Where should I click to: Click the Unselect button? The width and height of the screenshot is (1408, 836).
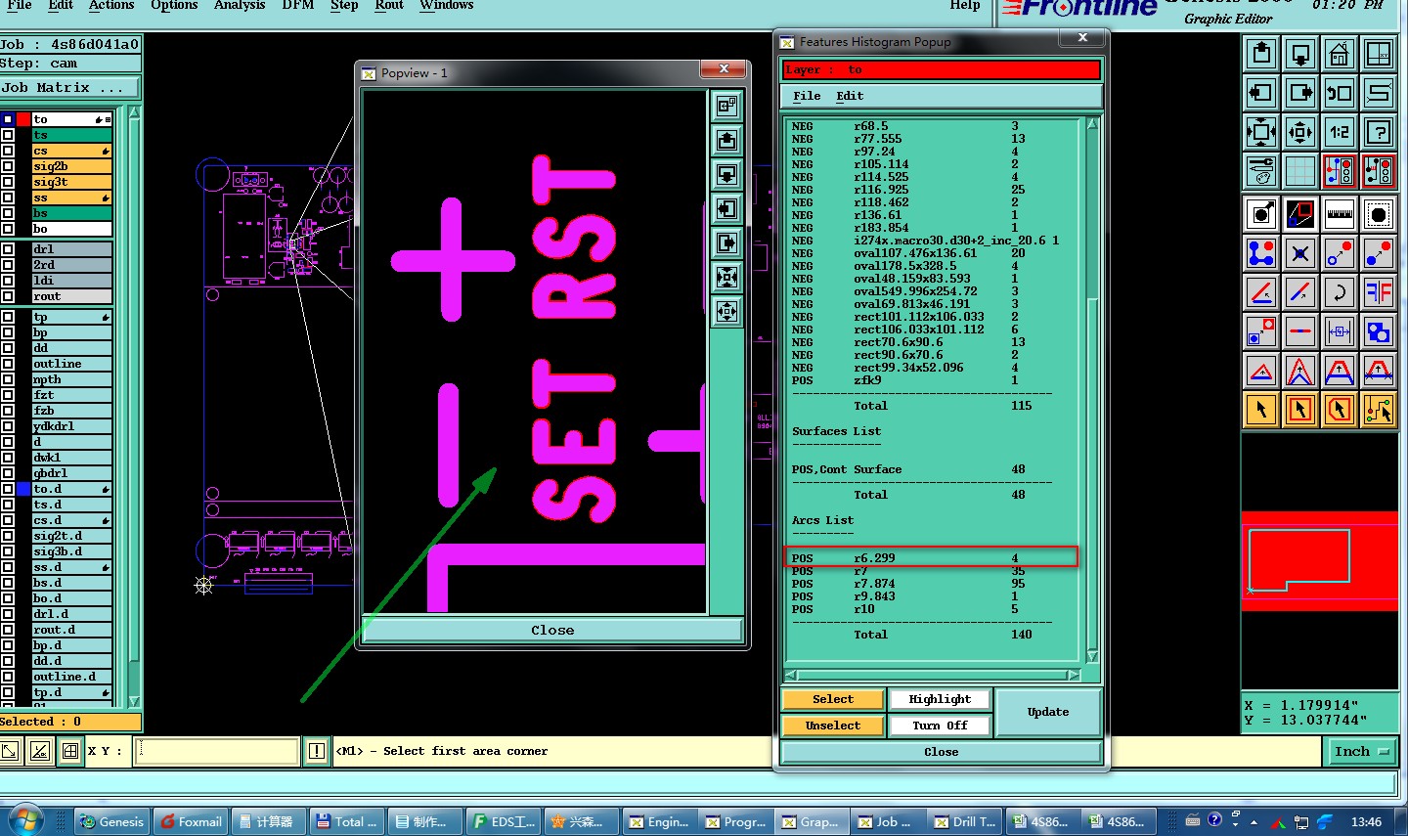833,726
